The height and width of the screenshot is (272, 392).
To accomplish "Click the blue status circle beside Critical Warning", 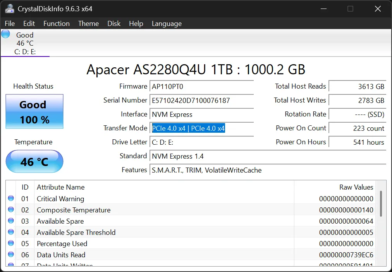I will tap(11, 198).
